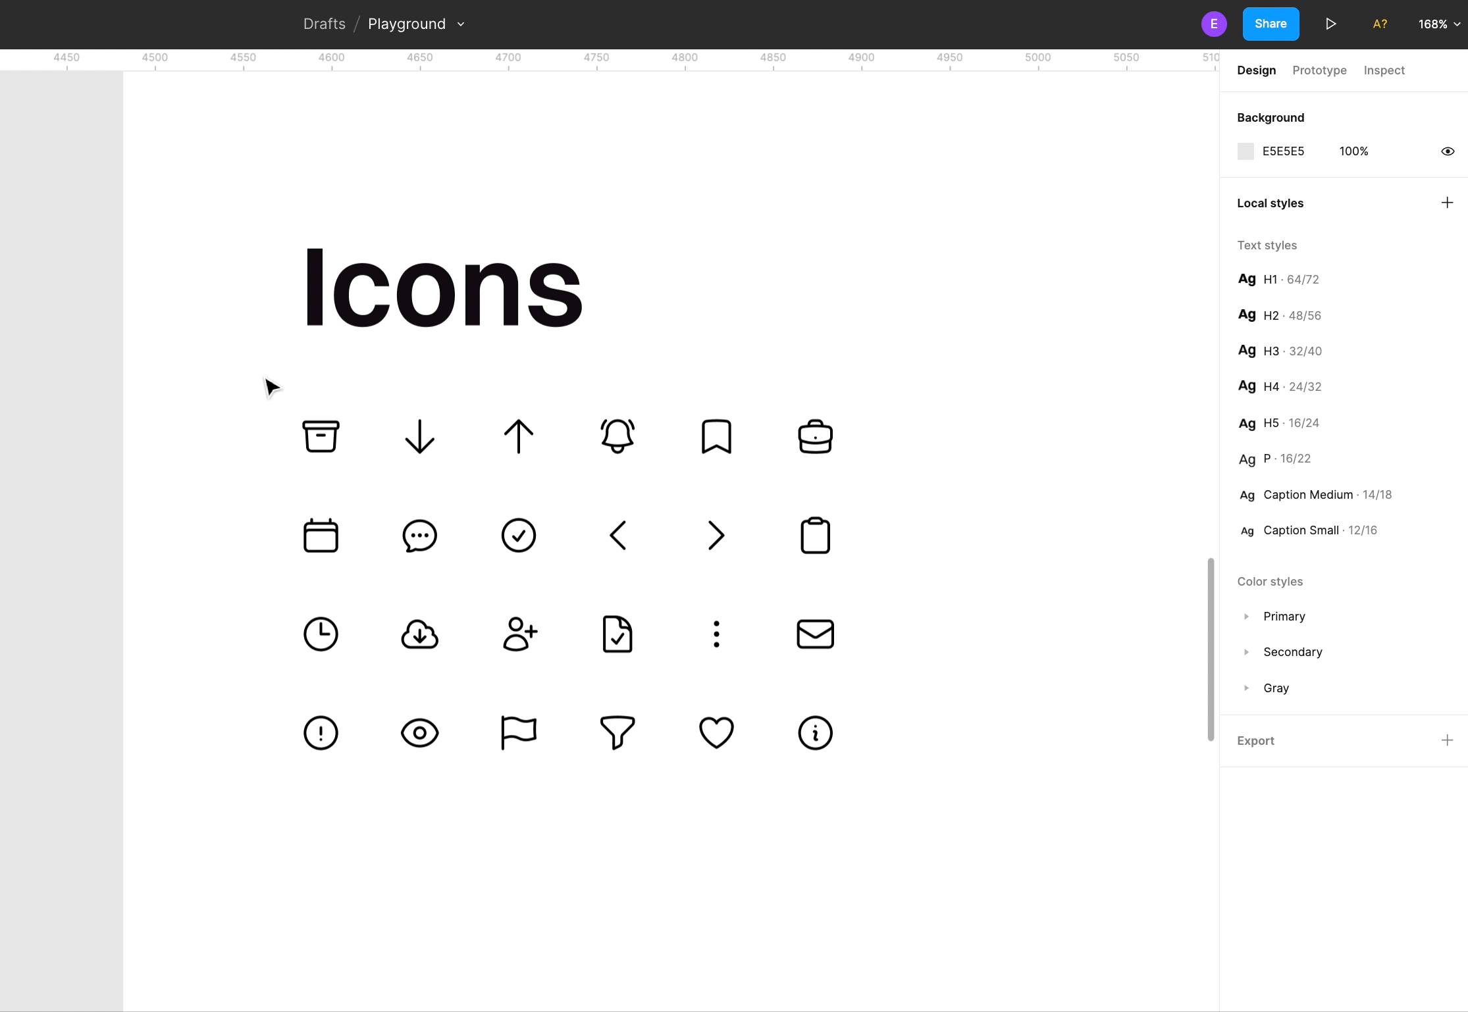The height and width of the screenshot is (1012, 1468).
Task: Switch to the Inspect tab
Action: (x=1384, y=70)
